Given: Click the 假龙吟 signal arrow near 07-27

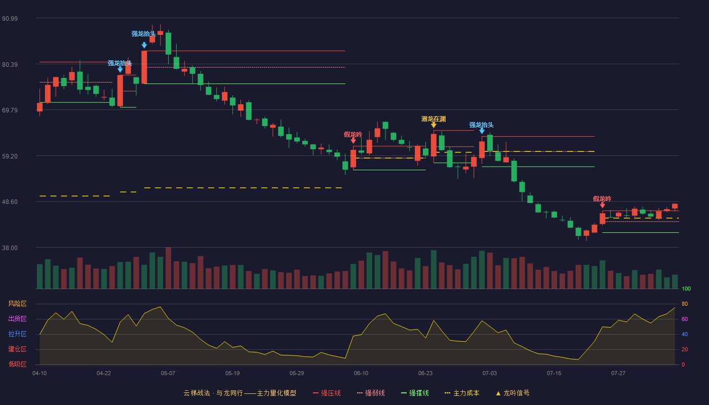Looking at the screenshot, I should tap(603, 205).
